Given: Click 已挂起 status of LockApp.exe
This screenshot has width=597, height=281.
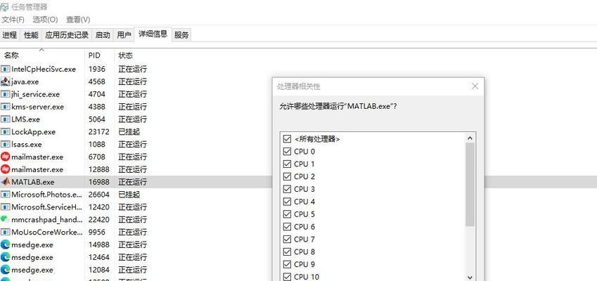Looking at the screenshot, I should click(x=129, y=132).
